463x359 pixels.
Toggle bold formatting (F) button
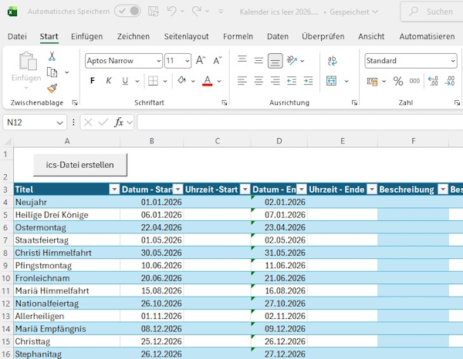click(92, 82)
